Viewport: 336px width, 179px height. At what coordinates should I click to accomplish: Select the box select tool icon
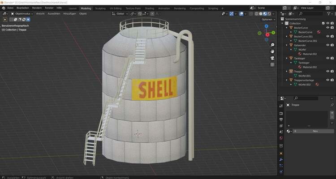(x=5, y=20)
